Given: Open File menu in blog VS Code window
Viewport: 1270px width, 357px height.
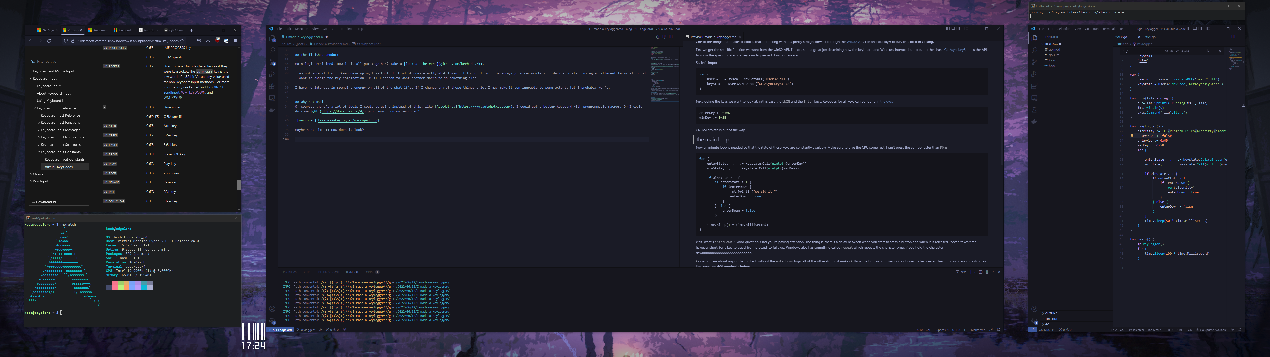Looking at the screenshot, I should click(279, 29).
